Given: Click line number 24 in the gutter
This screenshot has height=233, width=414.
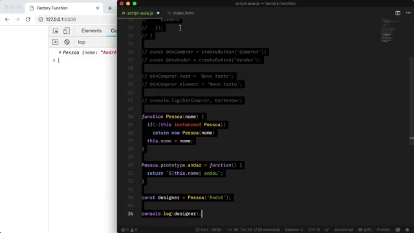Looking at the screenshot, I should (x=131, y=116).
